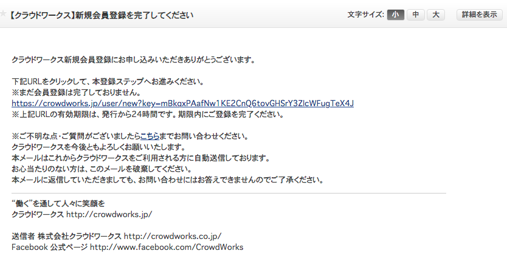This screenshot has width=507, height=256.
Task: Star this CrowdWorks registration email
Action: tap(4, 15)
